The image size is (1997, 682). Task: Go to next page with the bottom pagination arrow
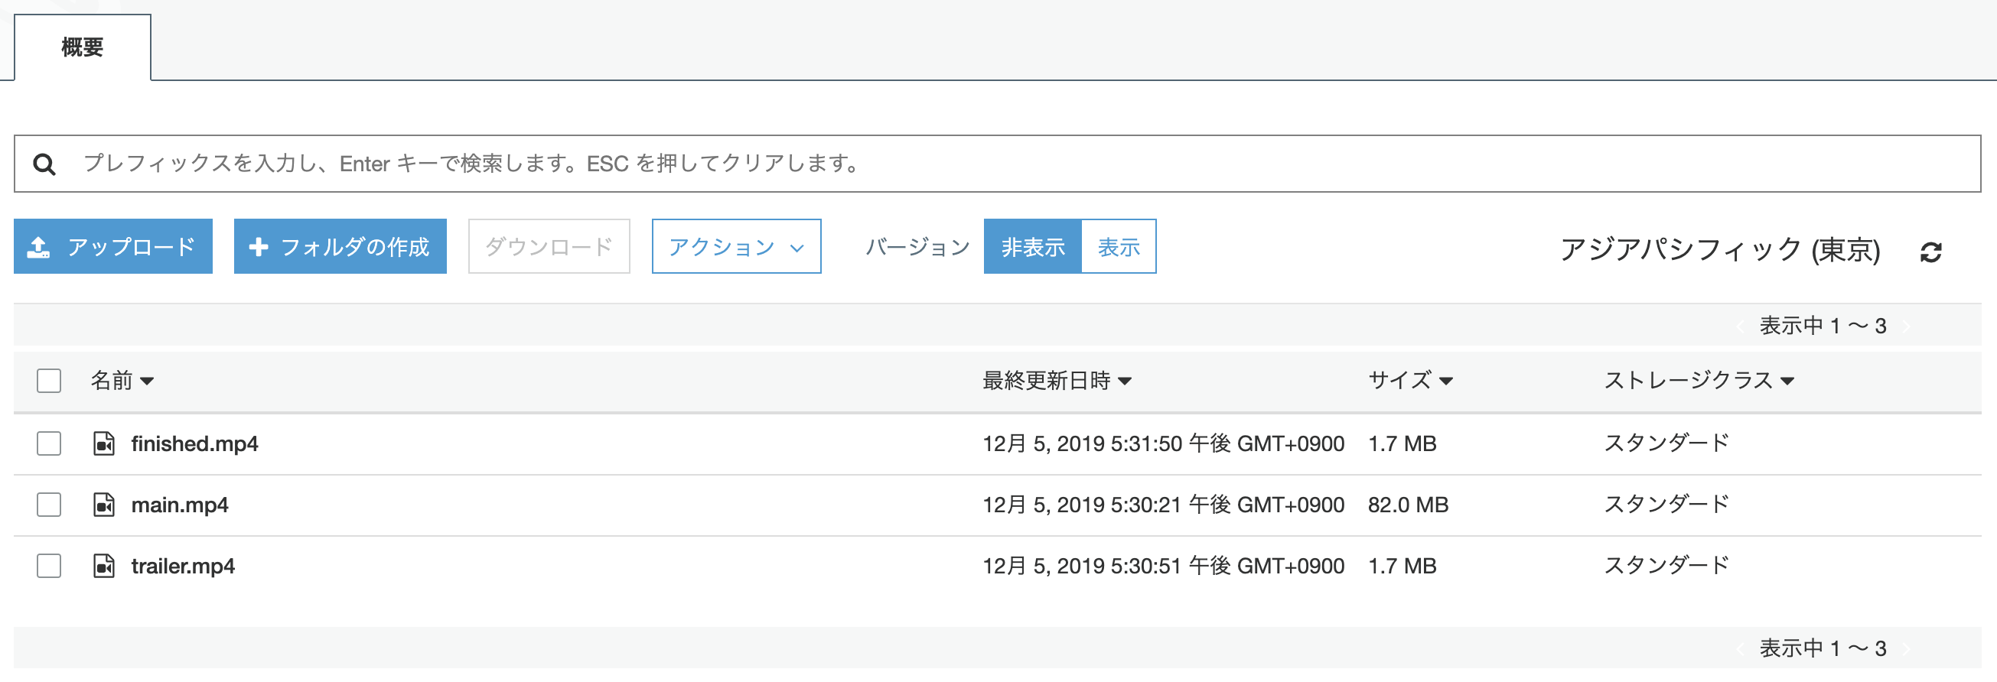coord(1906,648)
